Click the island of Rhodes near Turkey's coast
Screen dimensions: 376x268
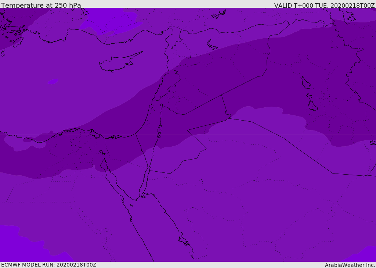coord(18,42)
